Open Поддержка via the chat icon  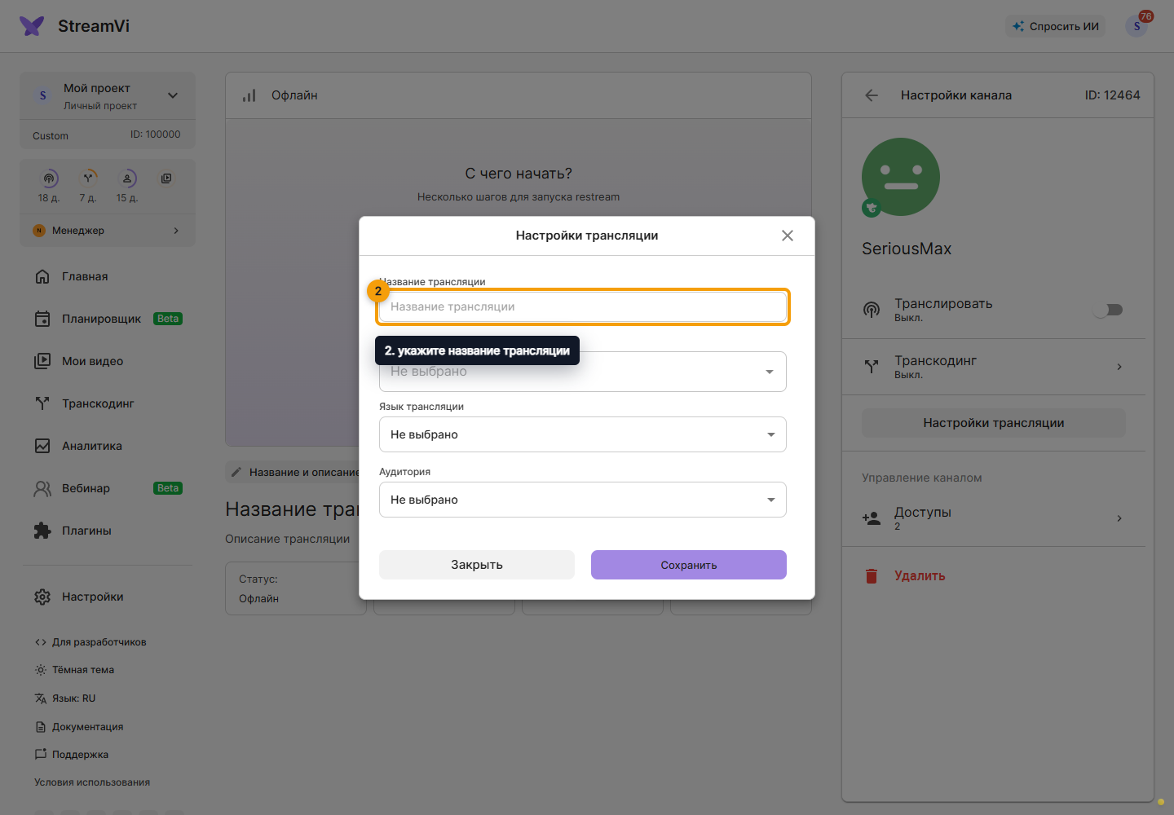[41, 755]
